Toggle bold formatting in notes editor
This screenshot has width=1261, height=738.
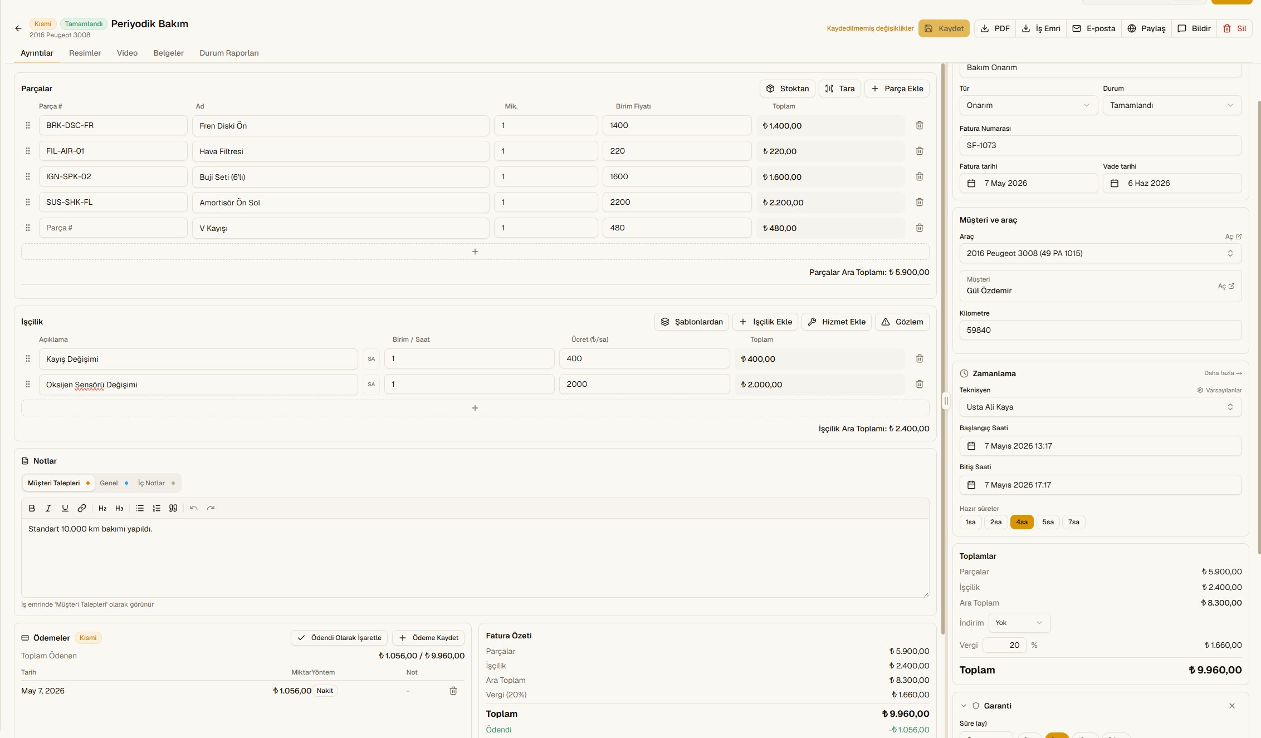pyautogui.click(x=32, y=508)
